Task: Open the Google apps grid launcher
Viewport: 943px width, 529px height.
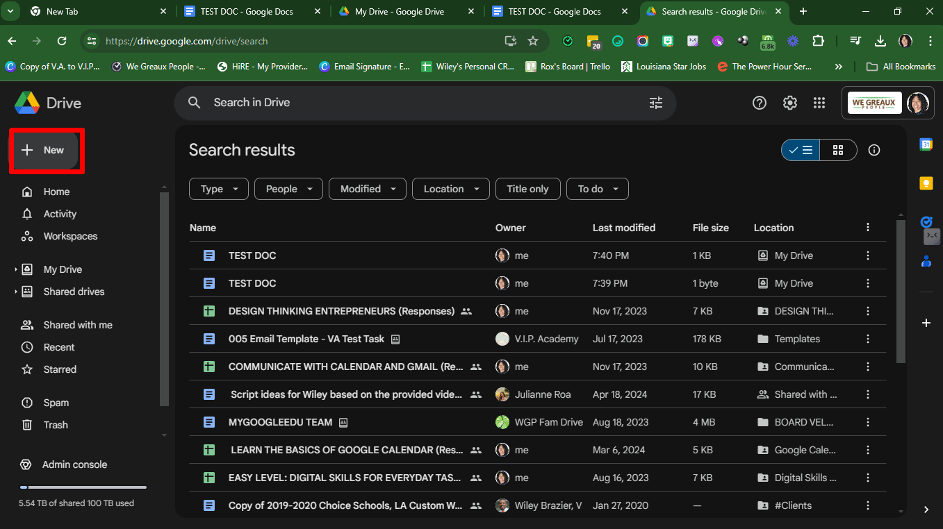Action: (819, 103)
